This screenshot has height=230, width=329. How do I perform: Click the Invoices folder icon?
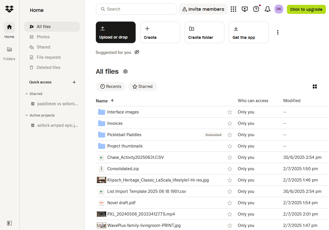coord(102,123)
